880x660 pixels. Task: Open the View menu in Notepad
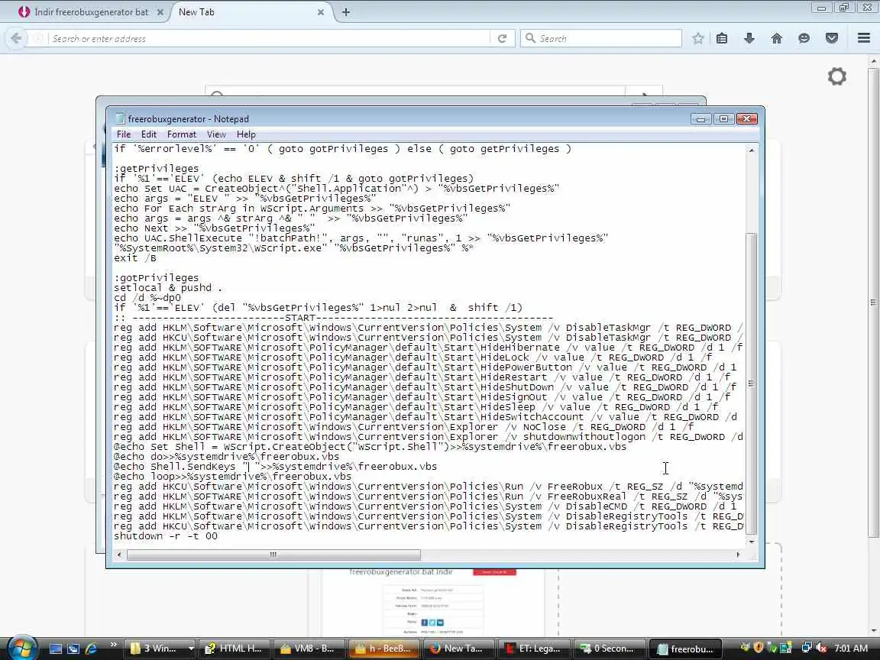[x=216, y=134]
